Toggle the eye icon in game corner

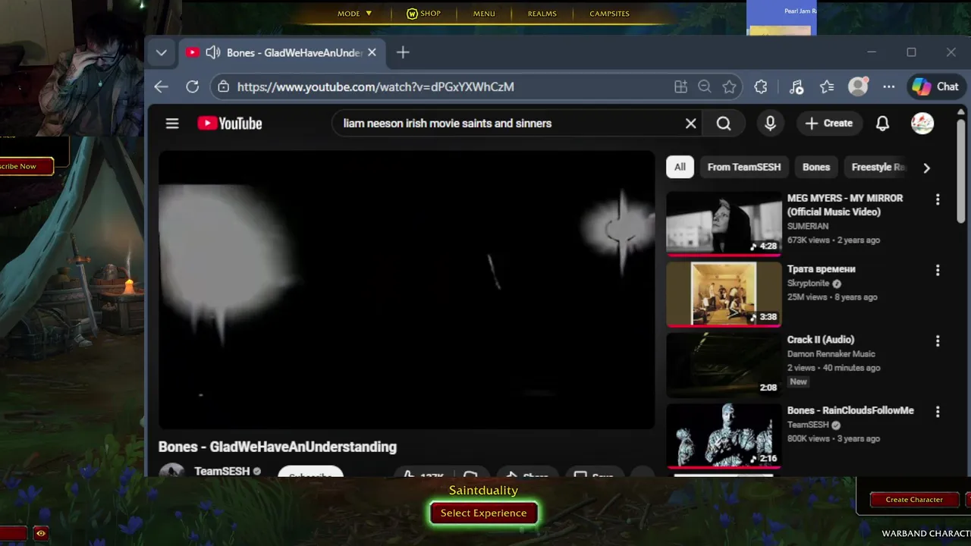point(41,533)
